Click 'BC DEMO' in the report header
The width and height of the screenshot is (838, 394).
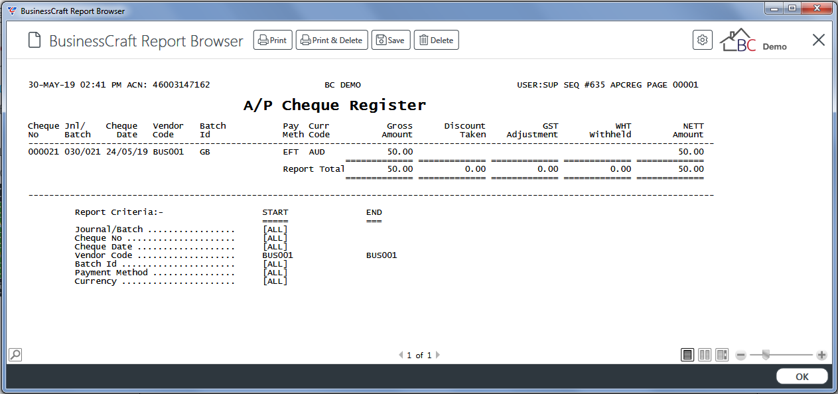click(x=342, y=85)
